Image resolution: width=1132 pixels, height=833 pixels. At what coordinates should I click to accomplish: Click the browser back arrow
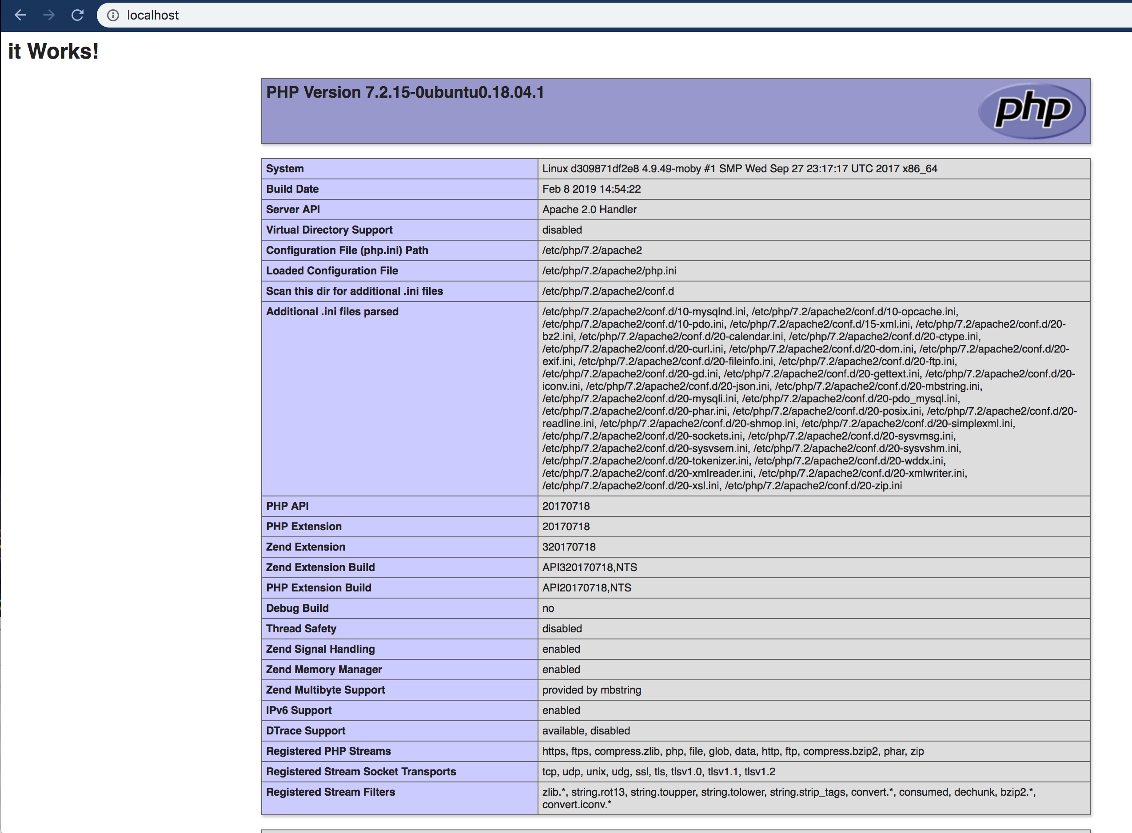click(20, 15)
